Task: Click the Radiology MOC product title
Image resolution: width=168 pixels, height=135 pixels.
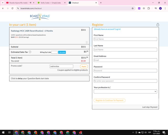Action: (x=32, y=31)
